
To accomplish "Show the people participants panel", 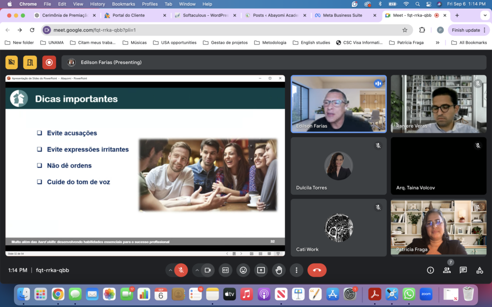I will tap(447, 270).
